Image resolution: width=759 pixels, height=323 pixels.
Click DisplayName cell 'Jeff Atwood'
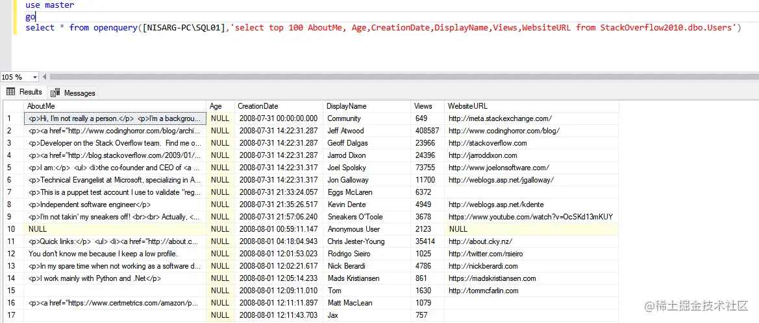click(x=367, y=131)
